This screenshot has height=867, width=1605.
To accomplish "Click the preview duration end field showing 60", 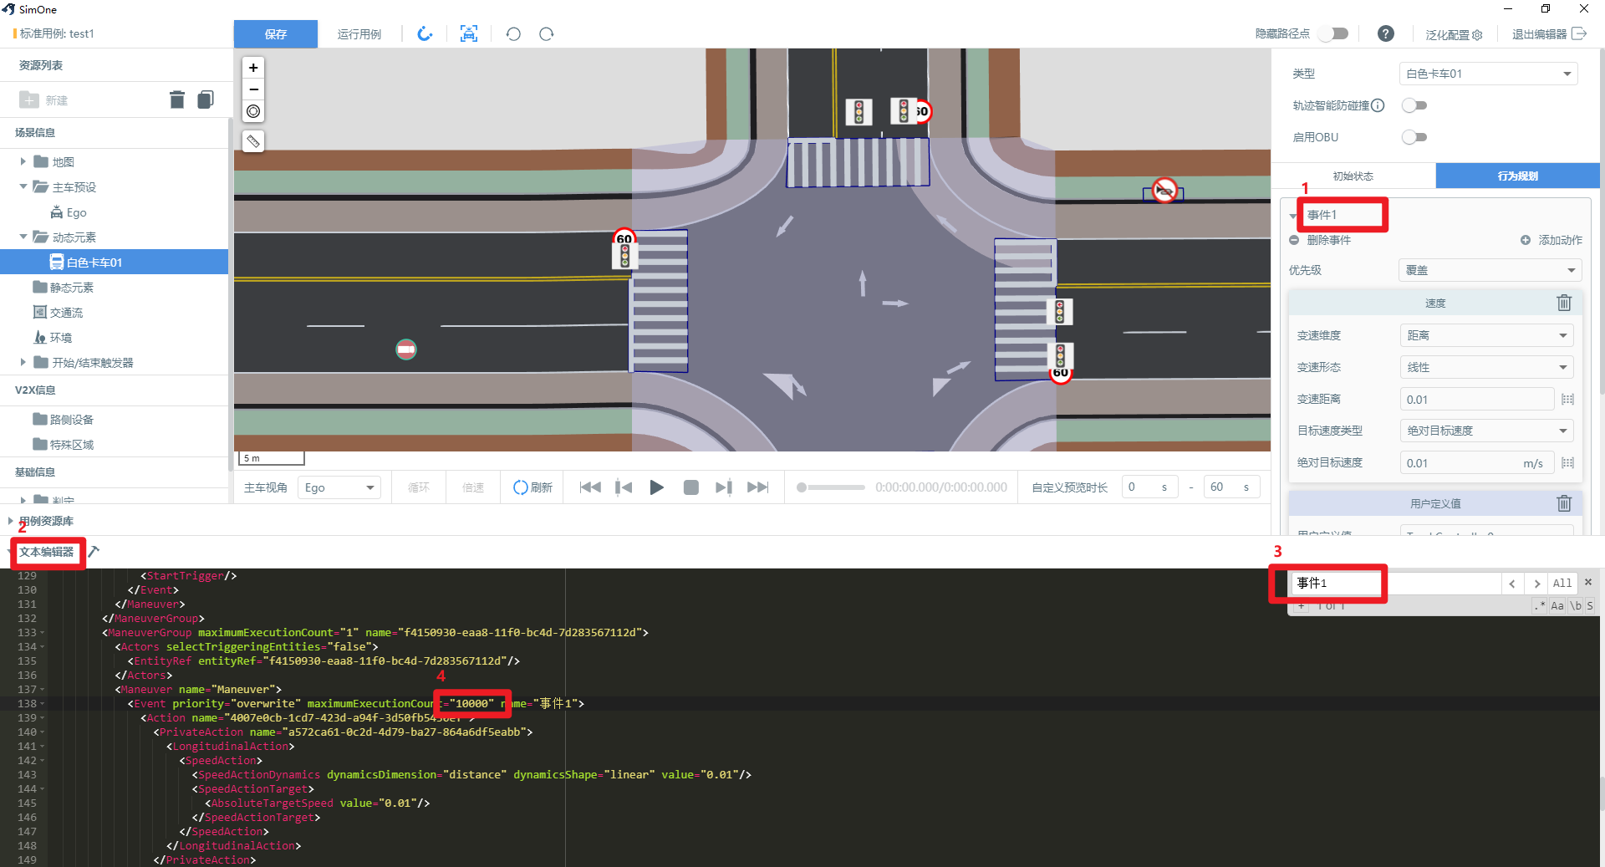I will (1230, 487).
